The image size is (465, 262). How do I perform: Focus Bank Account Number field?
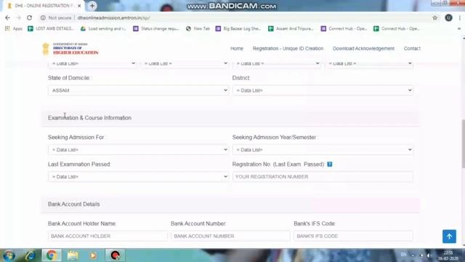[230, 236]
